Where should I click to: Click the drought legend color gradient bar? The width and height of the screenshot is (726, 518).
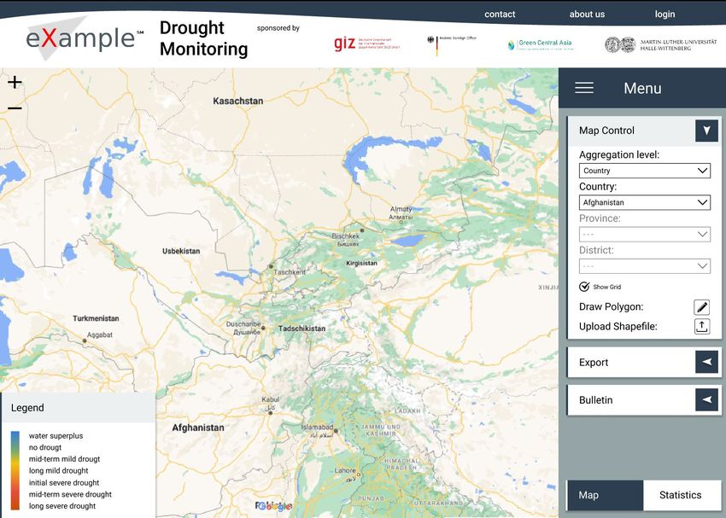click(x=15, y=470)
